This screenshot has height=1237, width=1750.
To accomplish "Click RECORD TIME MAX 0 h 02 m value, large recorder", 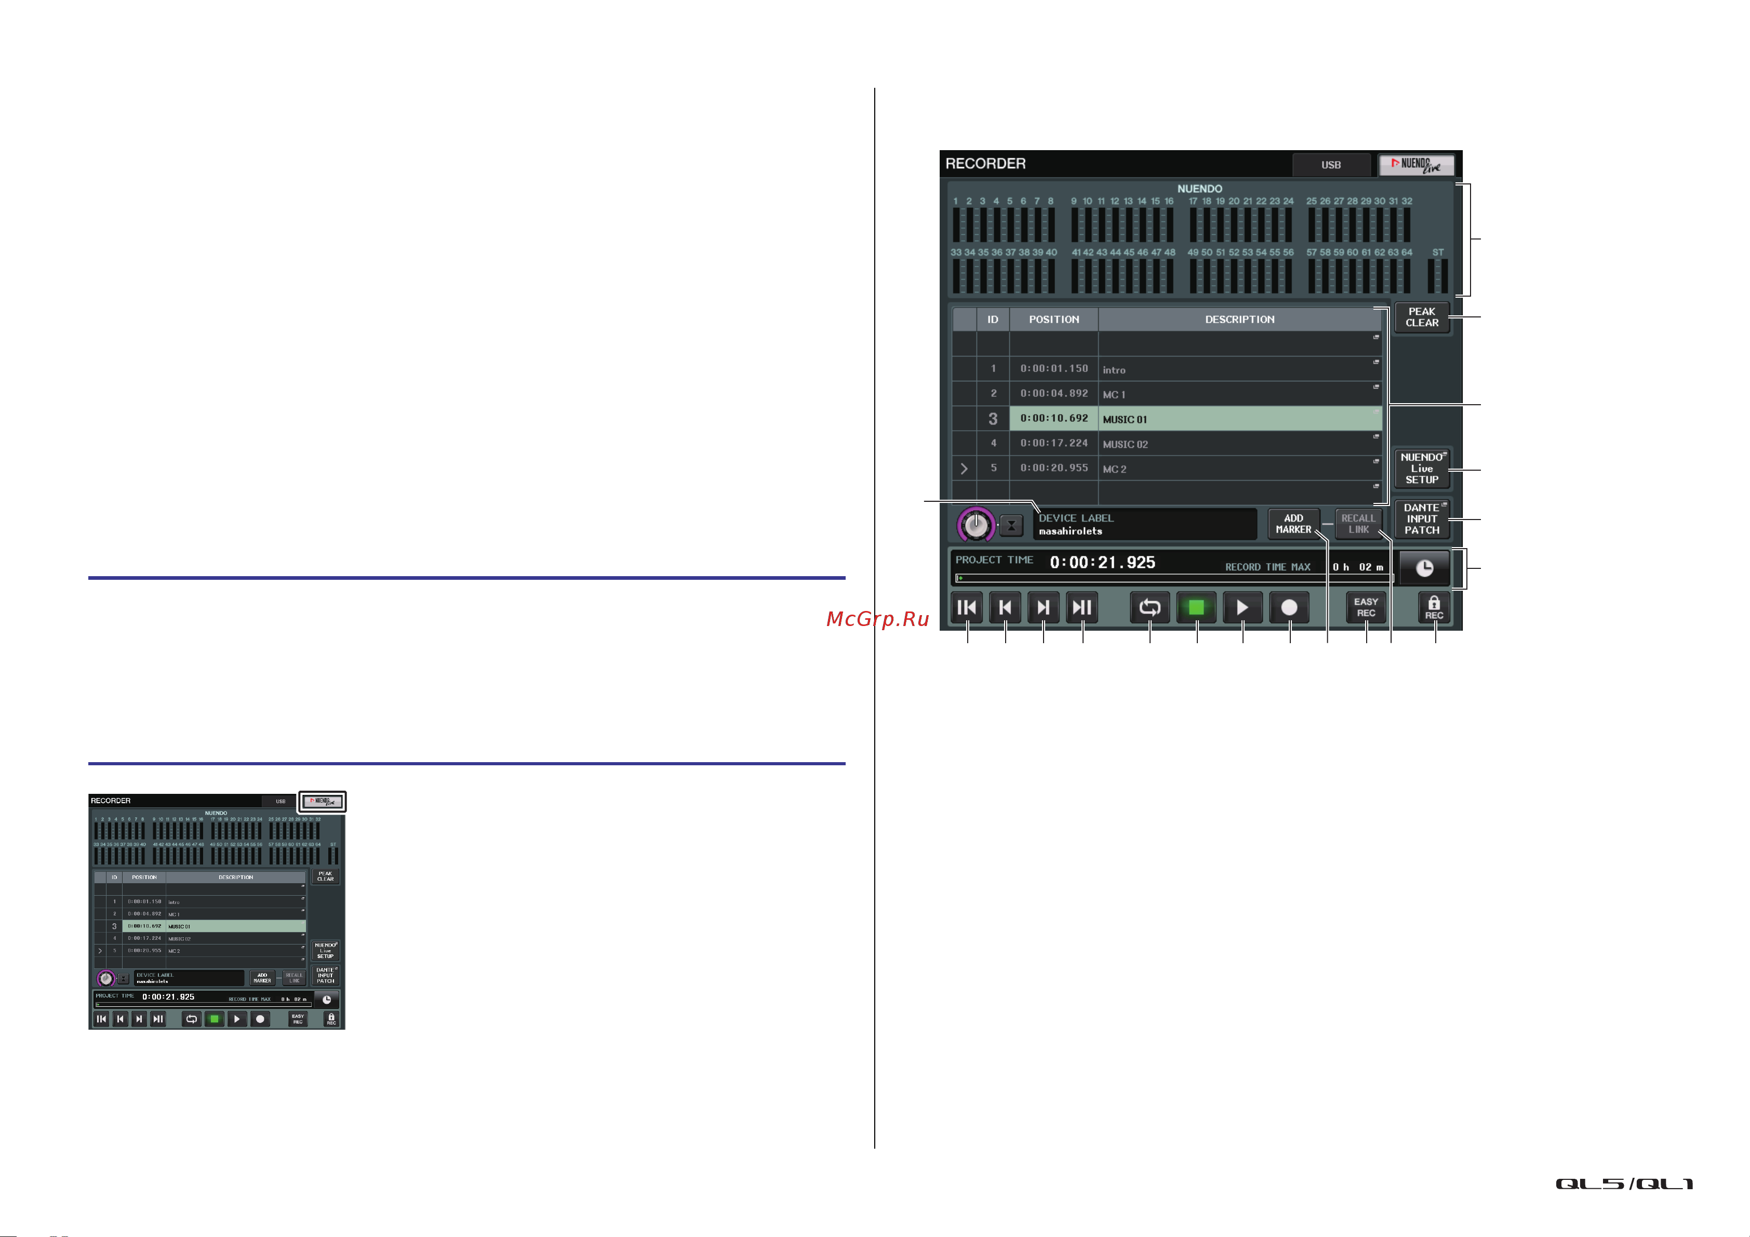I will (1357, 567).
